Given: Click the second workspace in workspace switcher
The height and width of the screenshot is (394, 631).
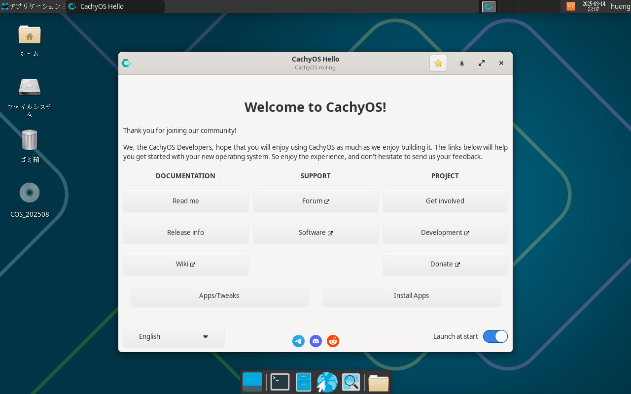Looking at the screenshot, I should tap(509, 6).
